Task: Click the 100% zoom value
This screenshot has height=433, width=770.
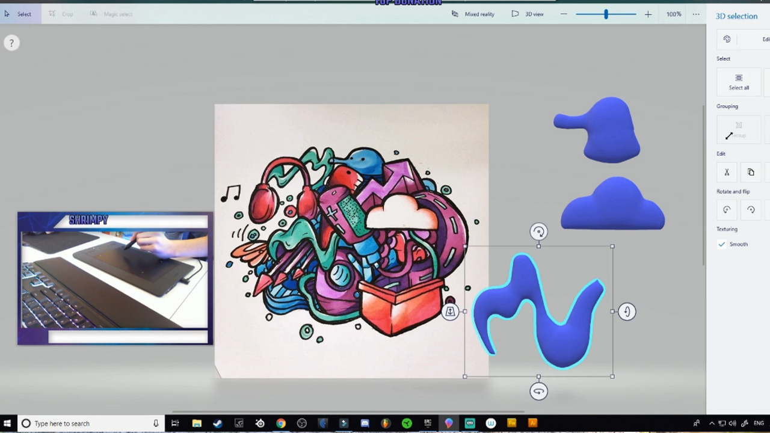Action: (674, 14)
